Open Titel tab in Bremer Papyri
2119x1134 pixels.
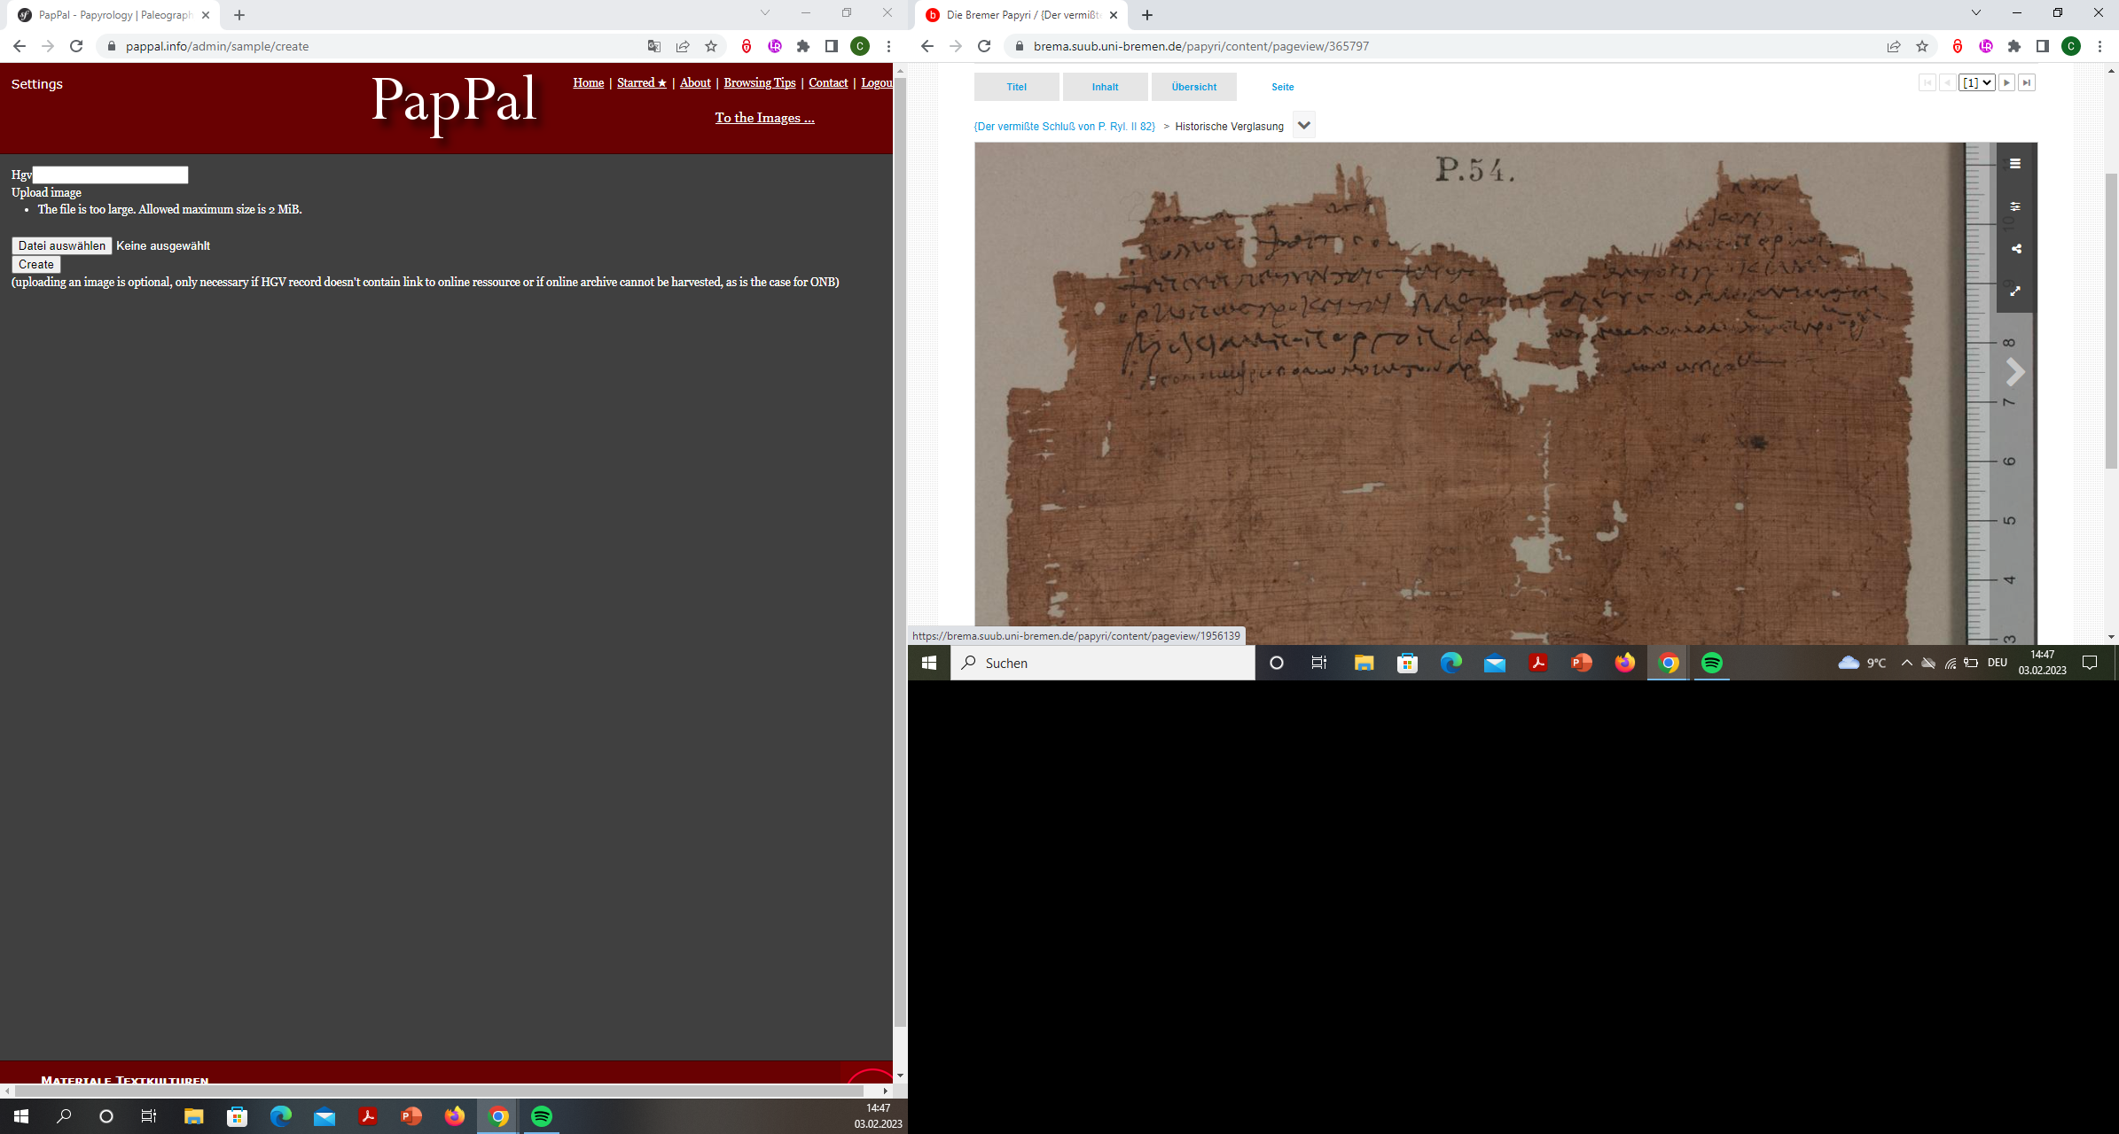click(1017, 87)
